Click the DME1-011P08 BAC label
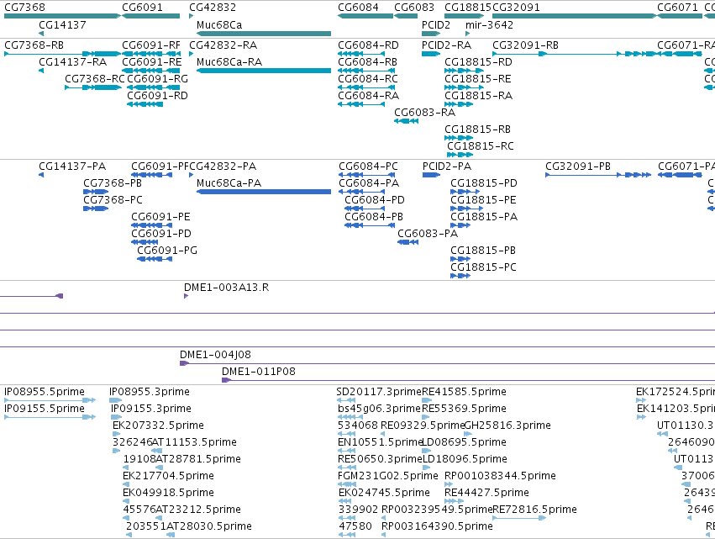This screenshot has height=539, width=715. click(x=259, y=372)
